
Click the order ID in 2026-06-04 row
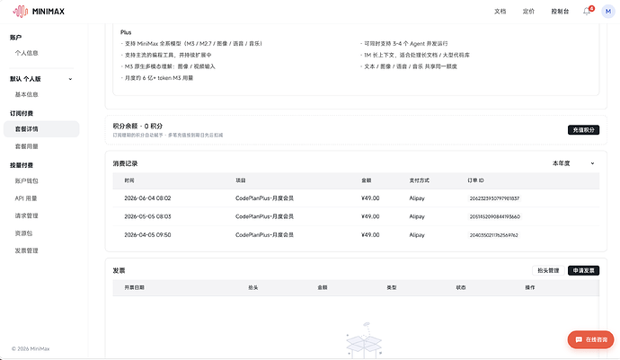pos(494,198)
